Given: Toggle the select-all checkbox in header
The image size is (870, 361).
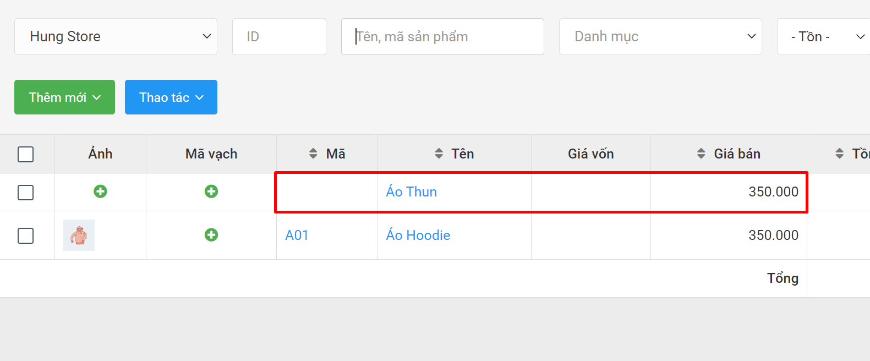Looking at the screenshot, I should (25, 154).
